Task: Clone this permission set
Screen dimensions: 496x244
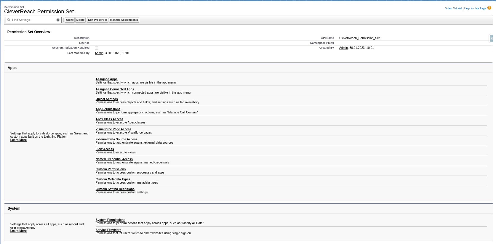Action: [70, 20]
